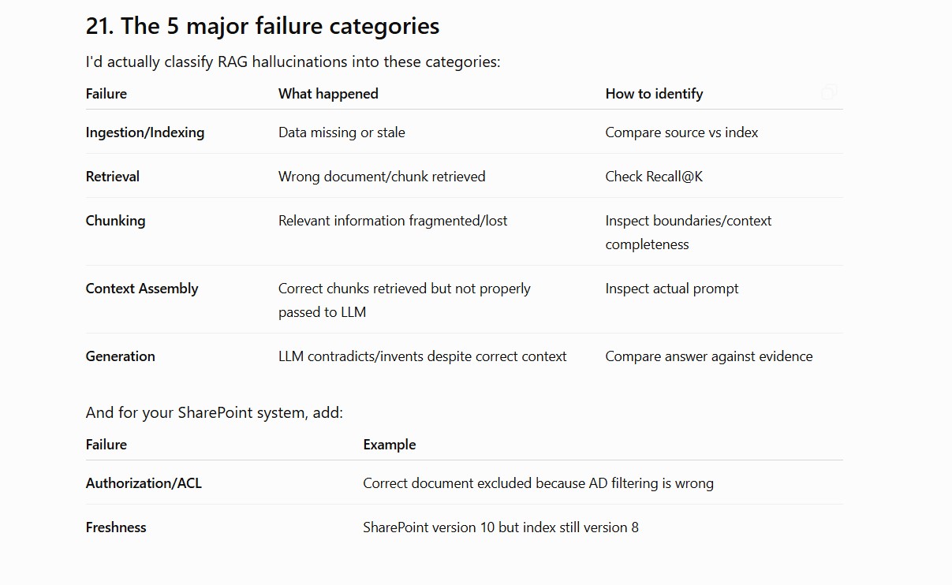Click the faint copy table icon
952x585 pixels.
coord(829,93)
